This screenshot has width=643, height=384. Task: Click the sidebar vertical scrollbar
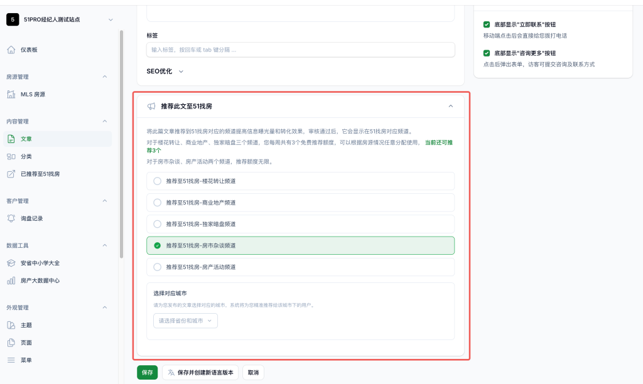coord(121,144)
